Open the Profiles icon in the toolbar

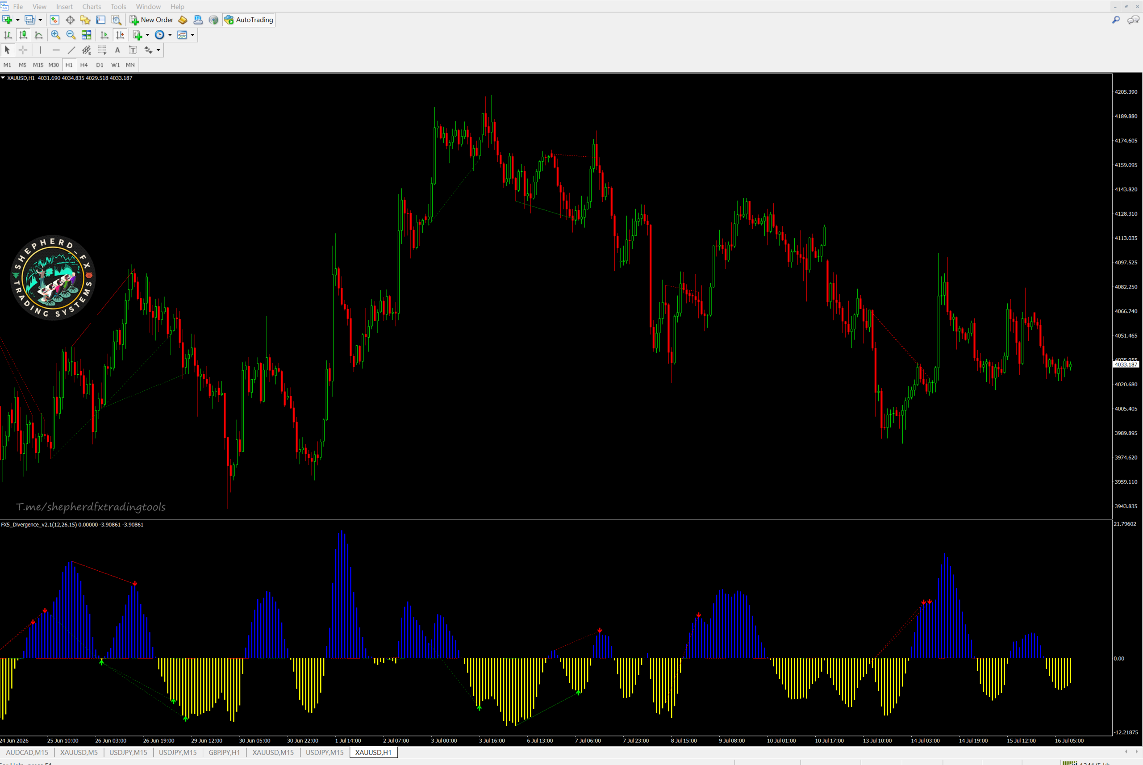30,20
